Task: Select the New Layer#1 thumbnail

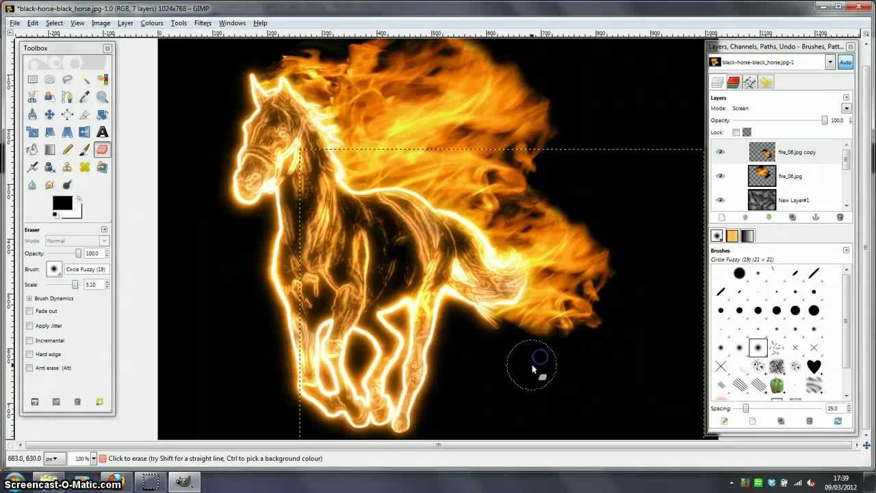Action: click(762, 199)
